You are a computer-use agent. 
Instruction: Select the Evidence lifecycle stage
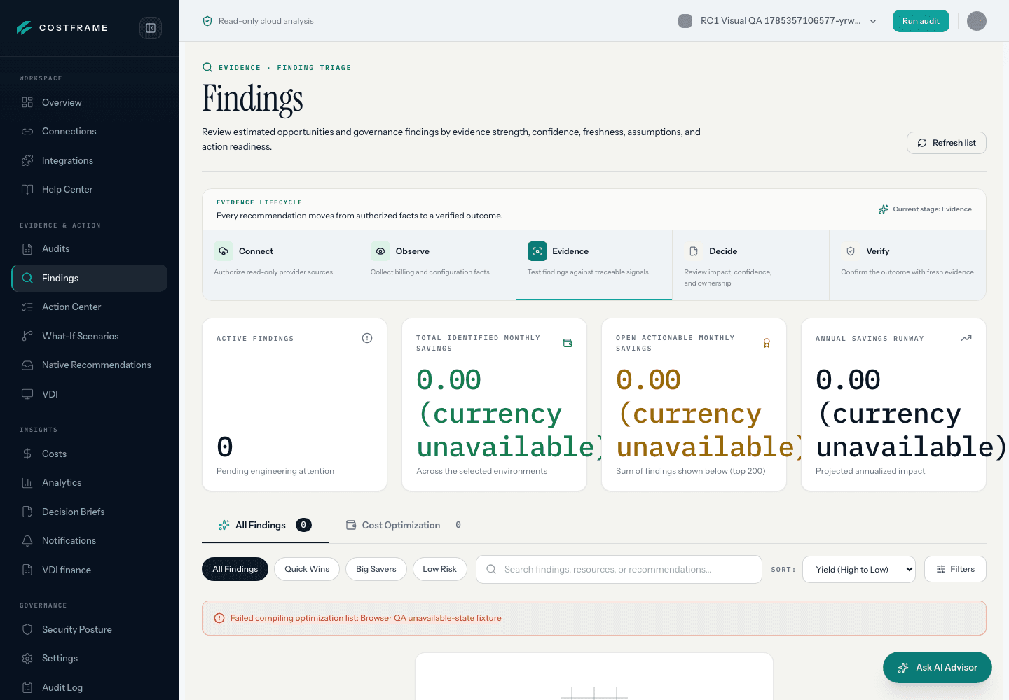(594, 265)
